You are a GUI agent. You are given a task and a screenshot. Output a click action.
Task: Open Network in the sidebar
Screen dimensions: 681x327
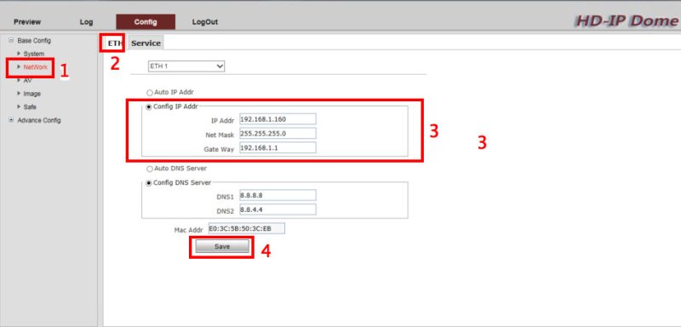(x=35, y=67)
